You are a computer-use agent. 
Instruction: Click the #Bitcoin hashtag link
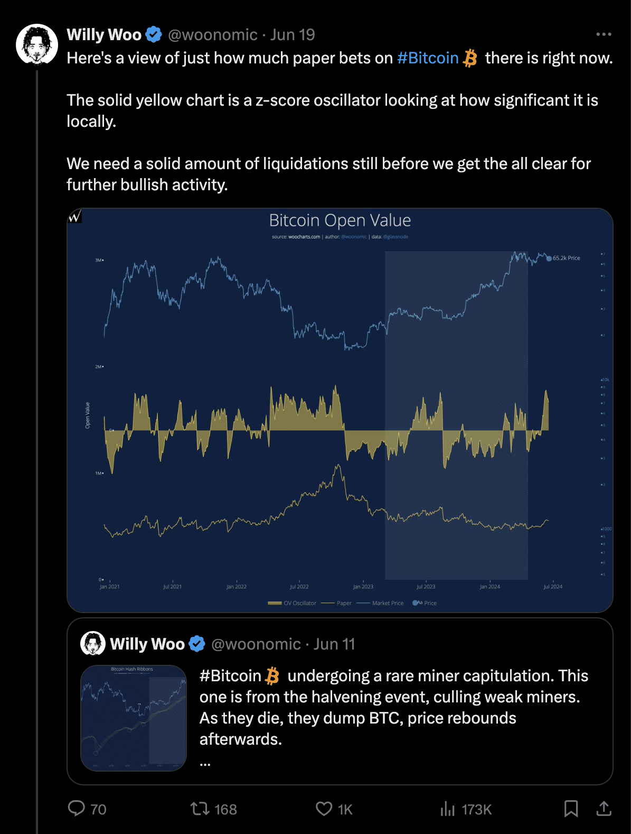click(428, 58)
